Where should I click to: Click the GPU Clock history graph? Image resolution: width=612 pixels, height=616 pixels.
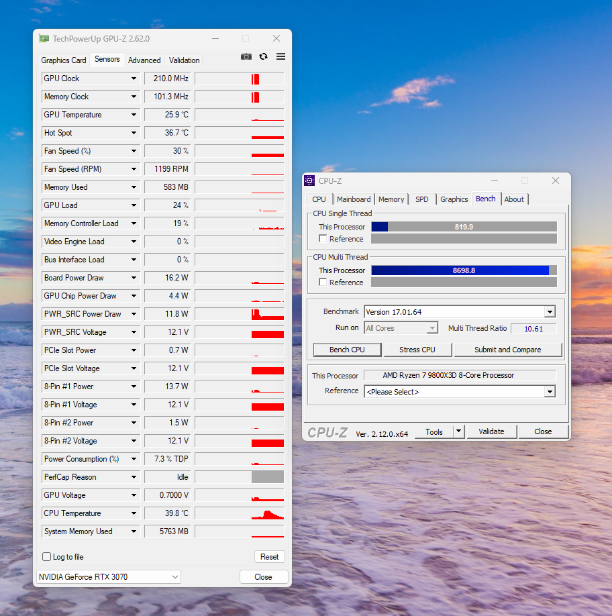[x=239, y=79]
